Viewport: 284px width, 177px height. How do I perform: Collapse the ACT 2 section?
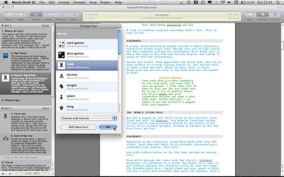pos(2,109)
